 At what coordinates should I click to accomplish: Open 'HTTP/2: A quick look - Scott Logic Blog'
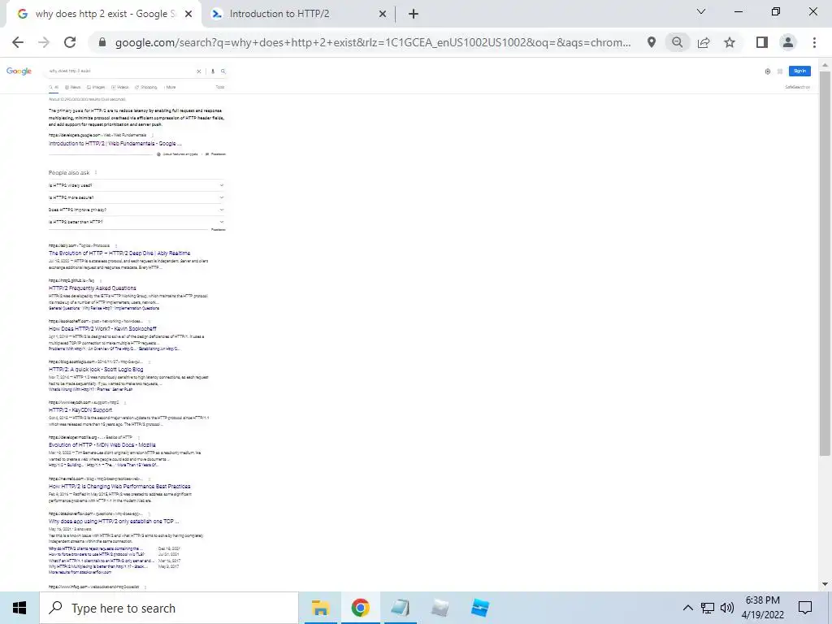click(96, 370)
